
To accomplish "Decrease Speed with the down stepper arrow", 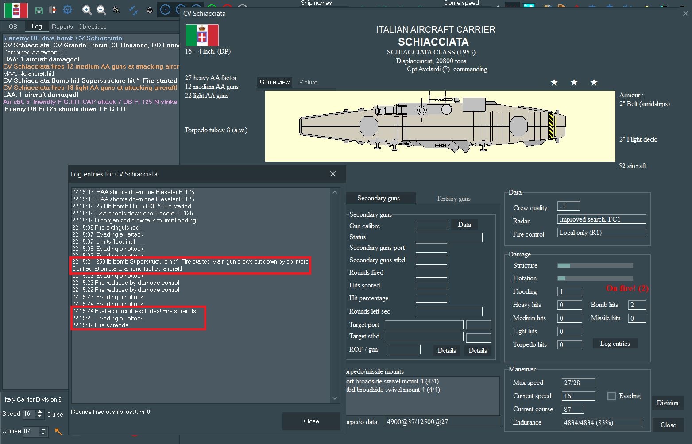I will point(40,417).
